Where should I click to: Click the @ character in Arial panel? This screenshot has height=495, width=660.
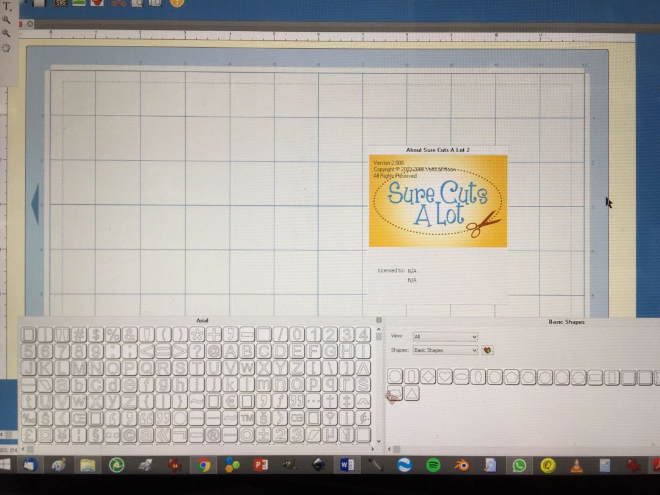coord(214,351)
